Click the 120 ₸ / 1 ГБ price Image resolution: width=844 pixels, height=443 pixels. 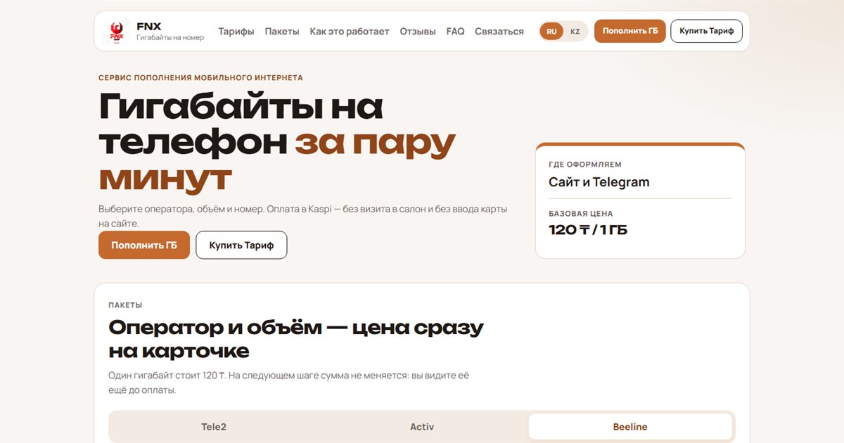[588, 230]
